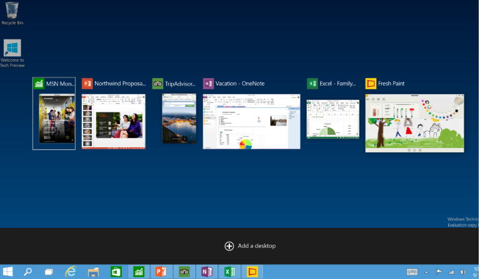
Task: Switch to the Fresh Paint drawing thumbnail
Action: coord(415,123)
